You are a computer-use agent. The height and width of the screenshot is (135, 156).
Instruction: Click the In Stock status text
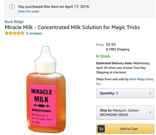pos(103,56)
